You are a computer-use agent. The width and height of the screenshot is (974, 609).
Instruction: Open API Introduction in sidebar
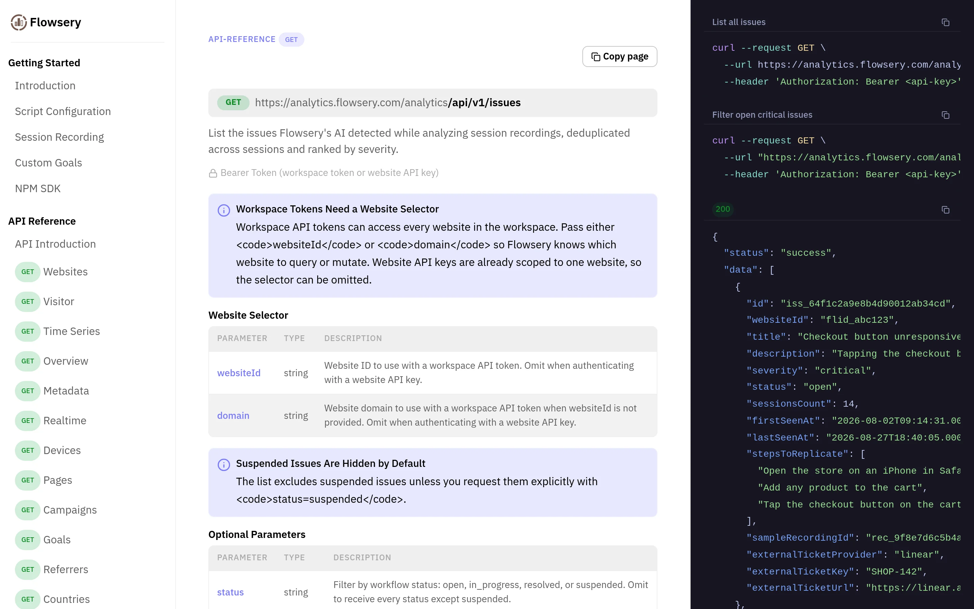point(55,244)
